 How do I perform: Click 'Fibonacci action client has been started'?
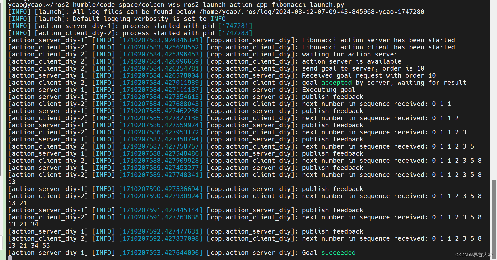point(379,47)
